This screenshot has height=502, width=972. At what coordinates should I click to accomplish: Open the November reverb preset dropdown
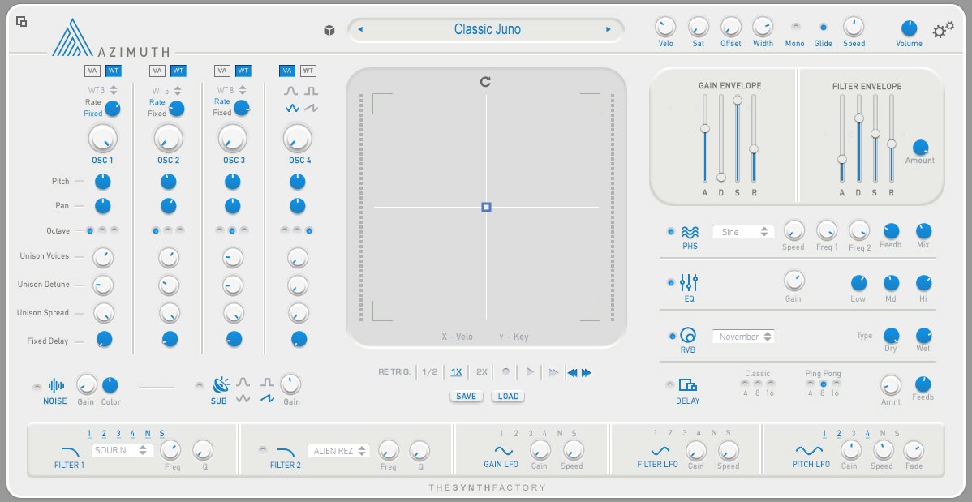coord(743,336)
